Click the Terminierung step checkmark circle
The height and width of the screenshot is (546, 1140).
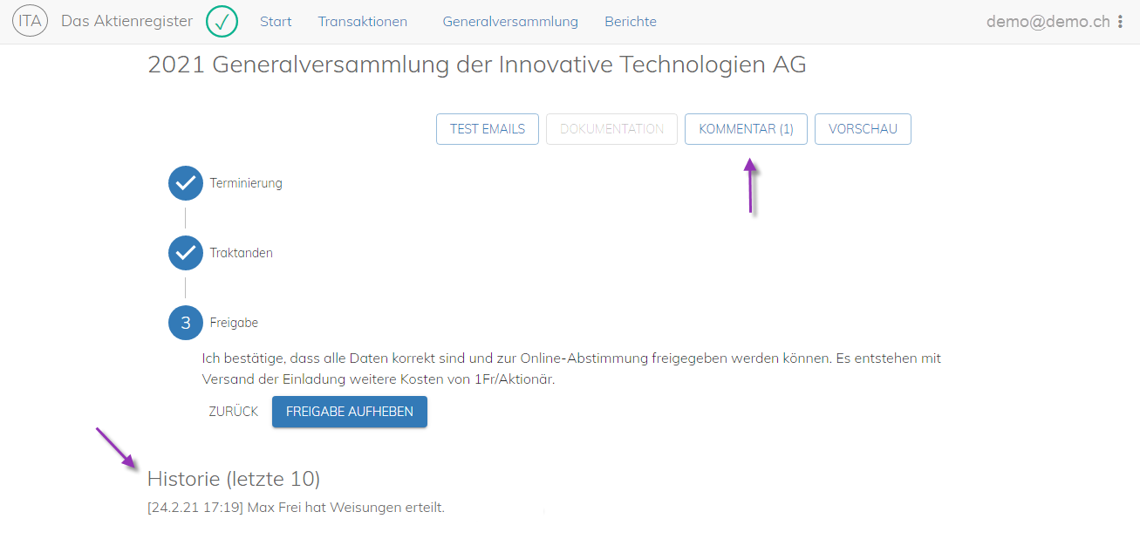click(185, 183)
